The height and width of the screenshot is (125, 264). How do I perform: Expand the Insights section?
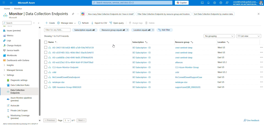pyautogui.click(x=4, y=65)
